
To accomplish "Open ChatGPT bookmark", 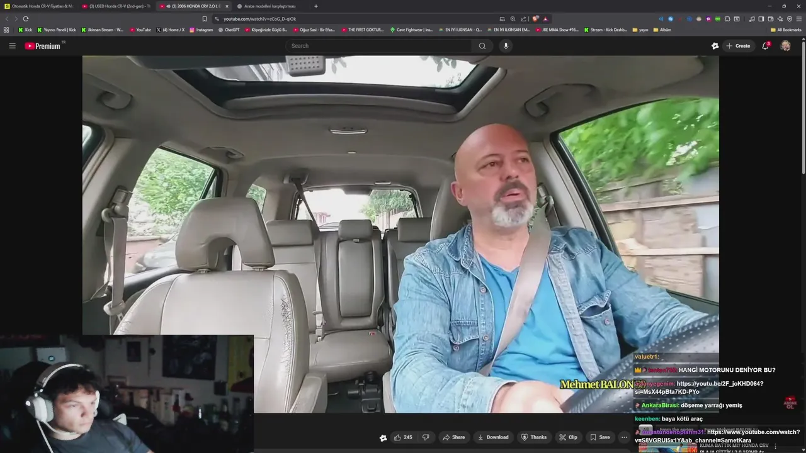I will (x=229, y=30).
